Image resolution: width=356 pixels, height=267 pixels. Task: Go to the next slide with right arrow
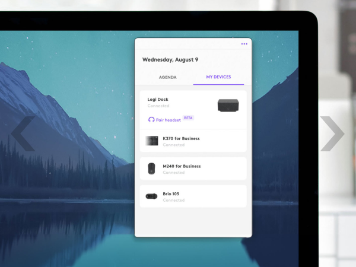tap(332, 133)
